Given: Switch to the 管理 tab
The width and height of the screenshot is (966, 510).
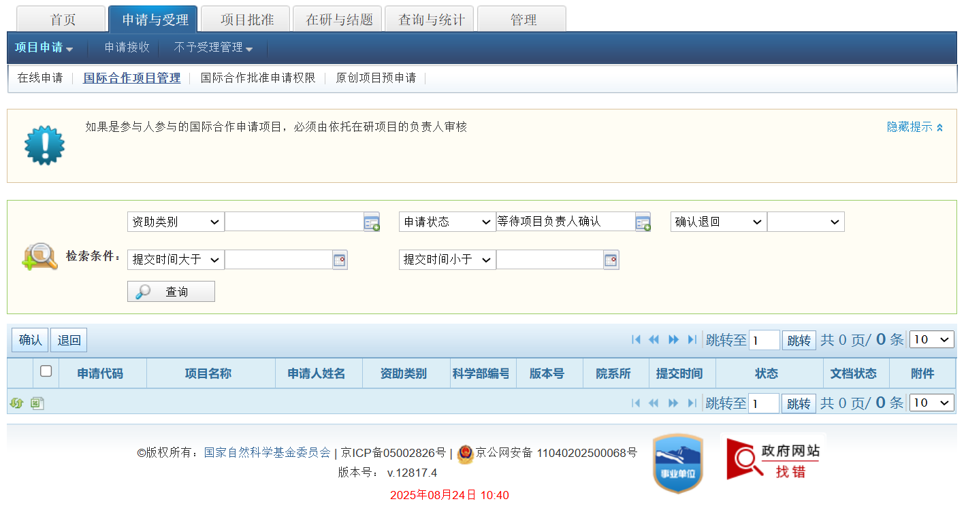Looking at the screenshot, I should (523, 20).
